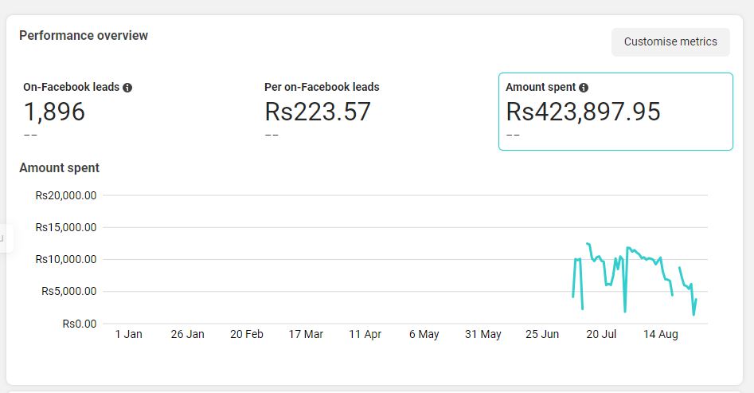Click the Rs10,000.00 y-axis label
This screenshot has width=754, height=393.
66,260
